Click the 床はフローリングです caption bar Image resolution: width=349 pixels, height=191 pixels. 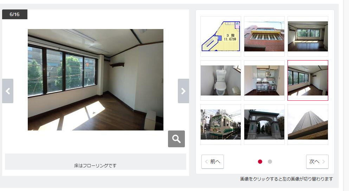[x=96, y=162]
